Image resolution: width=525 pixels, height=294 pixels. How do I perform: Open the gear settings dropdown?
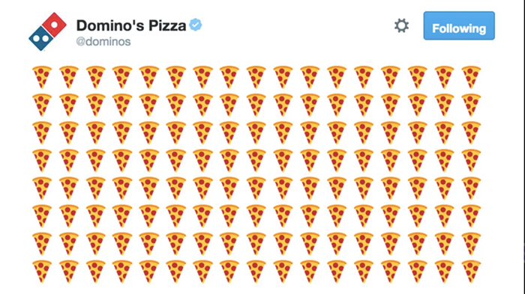pyautogui.click(x=401, y=25)
